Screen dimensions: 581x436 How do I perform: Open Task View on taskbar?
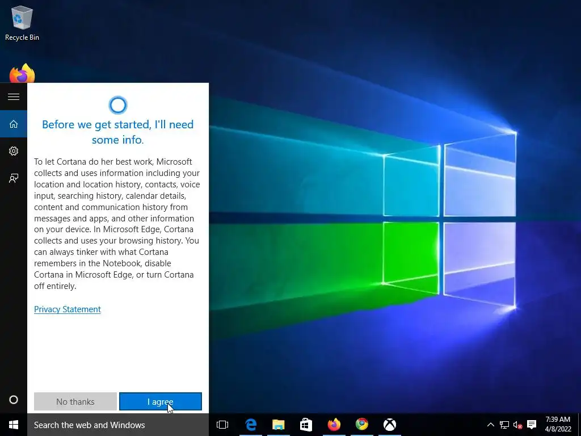click(222, 425)
